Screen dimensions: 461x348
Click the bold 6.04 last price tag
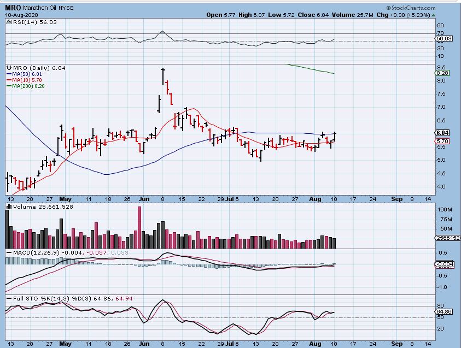coord(442,133)
